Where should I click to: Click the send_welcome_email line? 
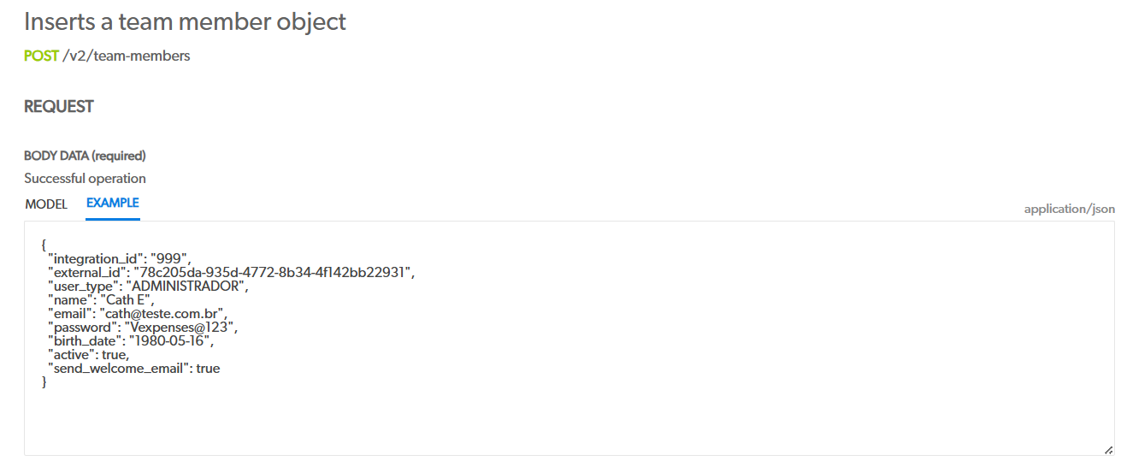[x=134, y=369]
